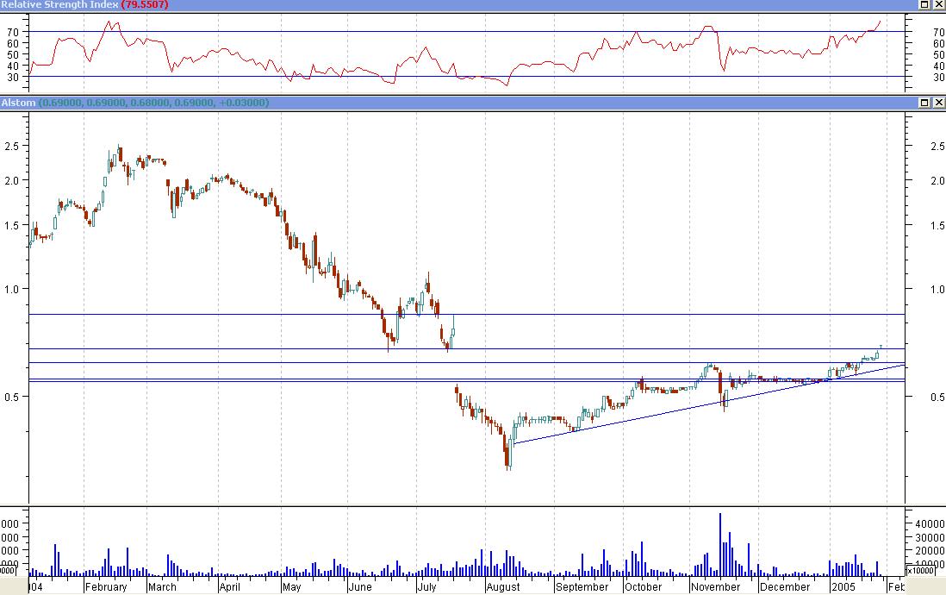Maximize the Relative Strength Index pane
946x595 pixels.
point(924,5)
